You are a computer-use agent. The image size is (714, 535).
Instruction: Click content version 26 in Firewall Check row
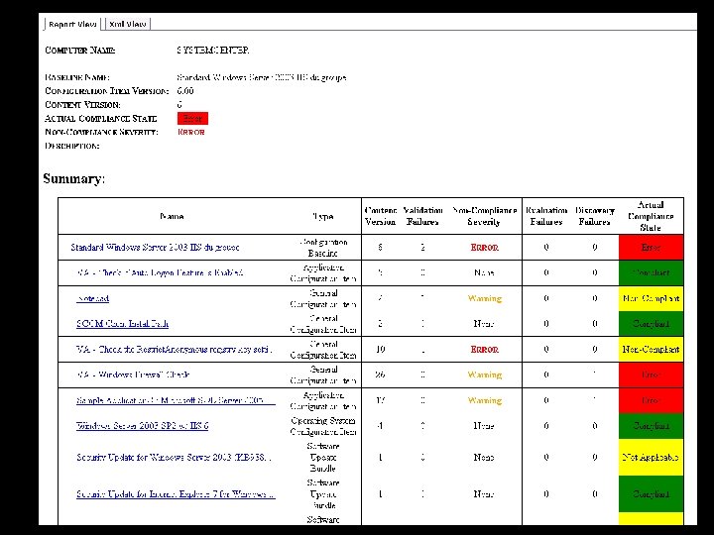coord(380,374)
